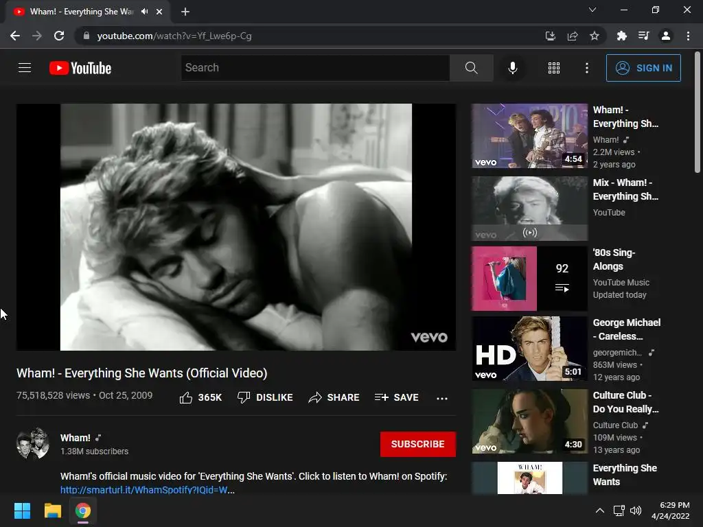Open YouTube settings three-dot menu

pyautogui.click(x=586, y=68)
